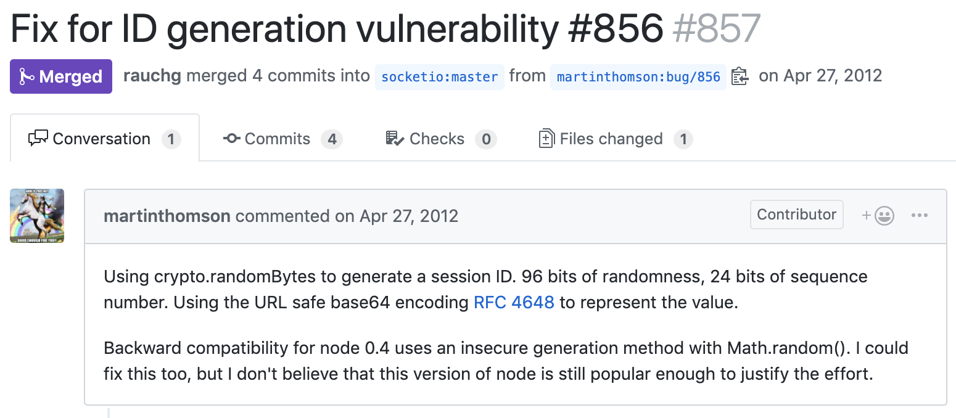Viewport: 956px width, 418px height.
Task: Click the Checks tab checklist icon
Action: [x=395, y=138]
